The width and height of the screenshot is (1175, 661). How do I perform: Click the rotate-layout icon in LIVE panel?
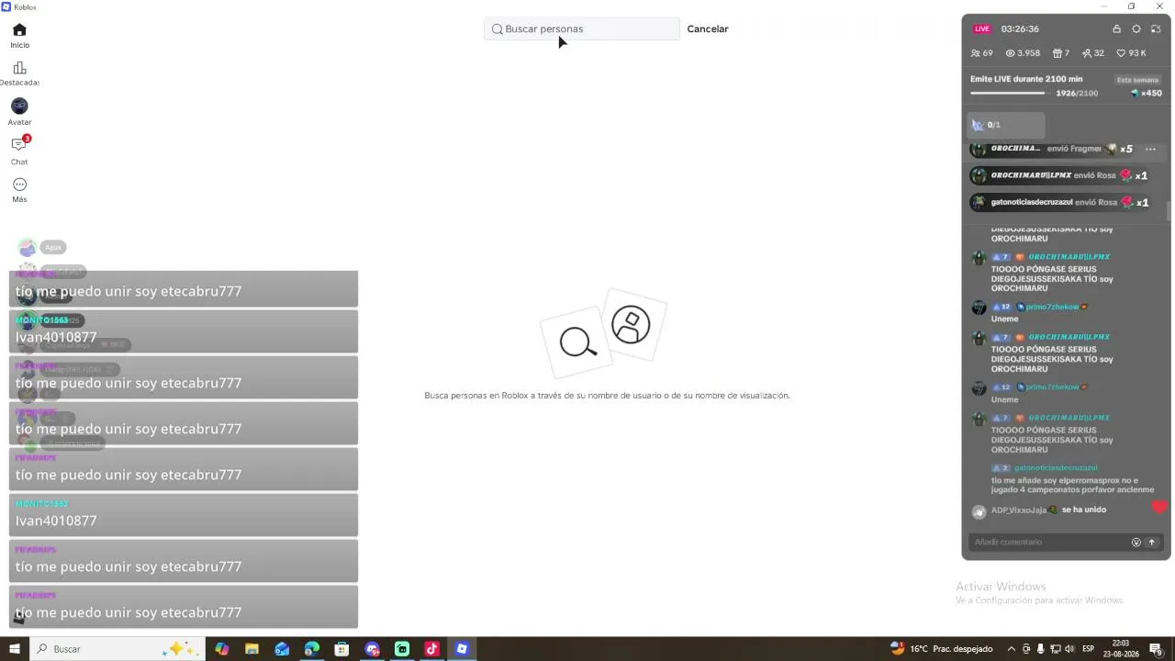(1157, 28)
